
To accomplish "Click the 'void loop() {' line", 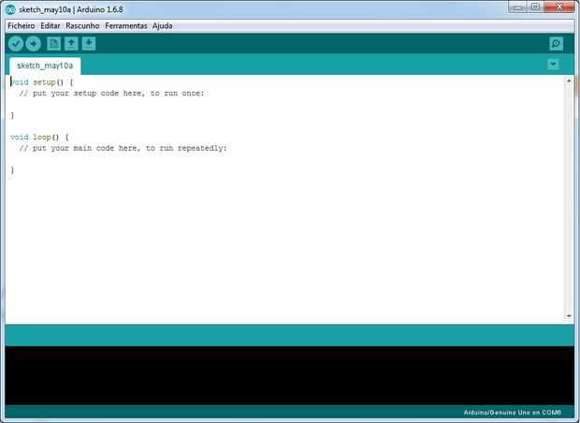I will click(x=39, y=137).
